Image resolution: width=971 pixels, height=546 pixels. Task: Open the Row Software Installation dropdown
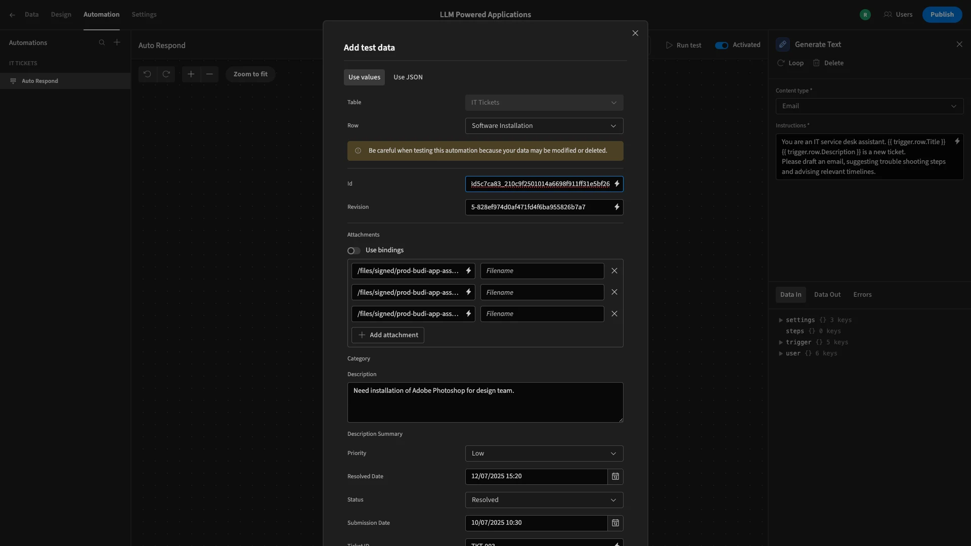tap(544, 126)
